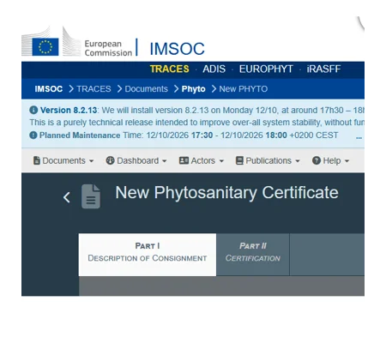Image resolution: width=386 pixels, height=343 pixels.
Task: Expand the Actors dropdown menu
Action: [x=202, y=160]
